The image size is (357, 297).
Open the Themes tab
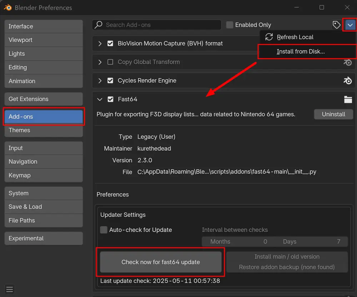44,130
